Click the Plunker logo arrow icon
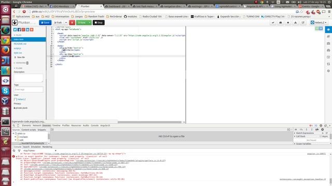 (15, 22)
